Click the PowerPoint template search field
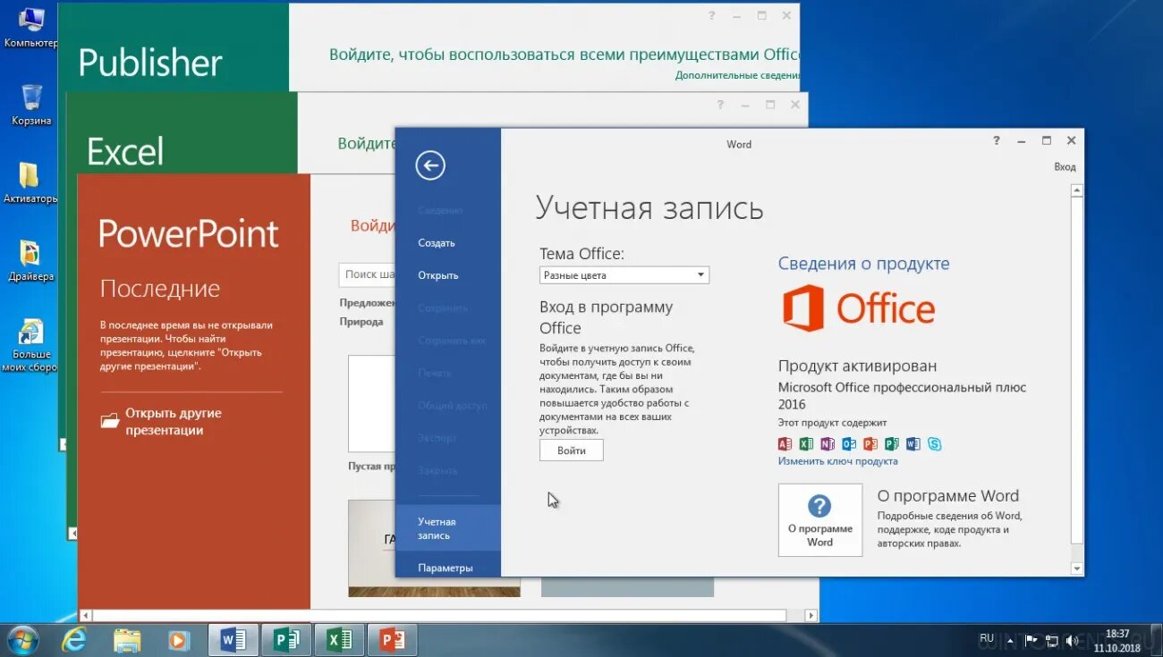The width and height of the screenshot is (1163, 657). [x=367, y=274]
